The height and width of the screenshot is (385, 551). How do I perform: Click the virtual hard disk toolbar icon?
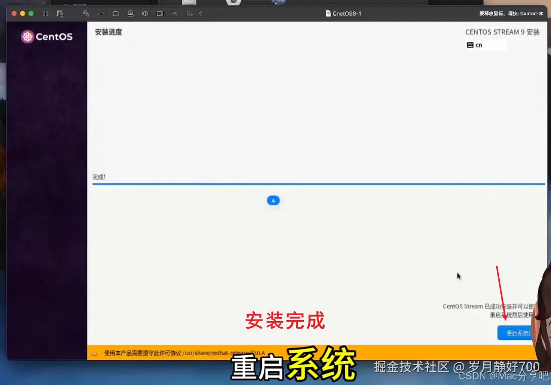point(115,14)
